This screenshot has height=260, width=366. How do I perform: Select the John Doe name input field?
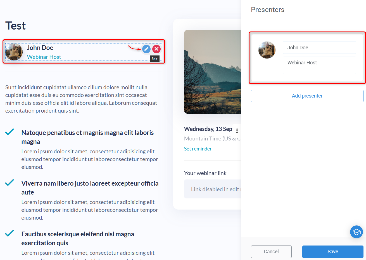coord(319,47)
